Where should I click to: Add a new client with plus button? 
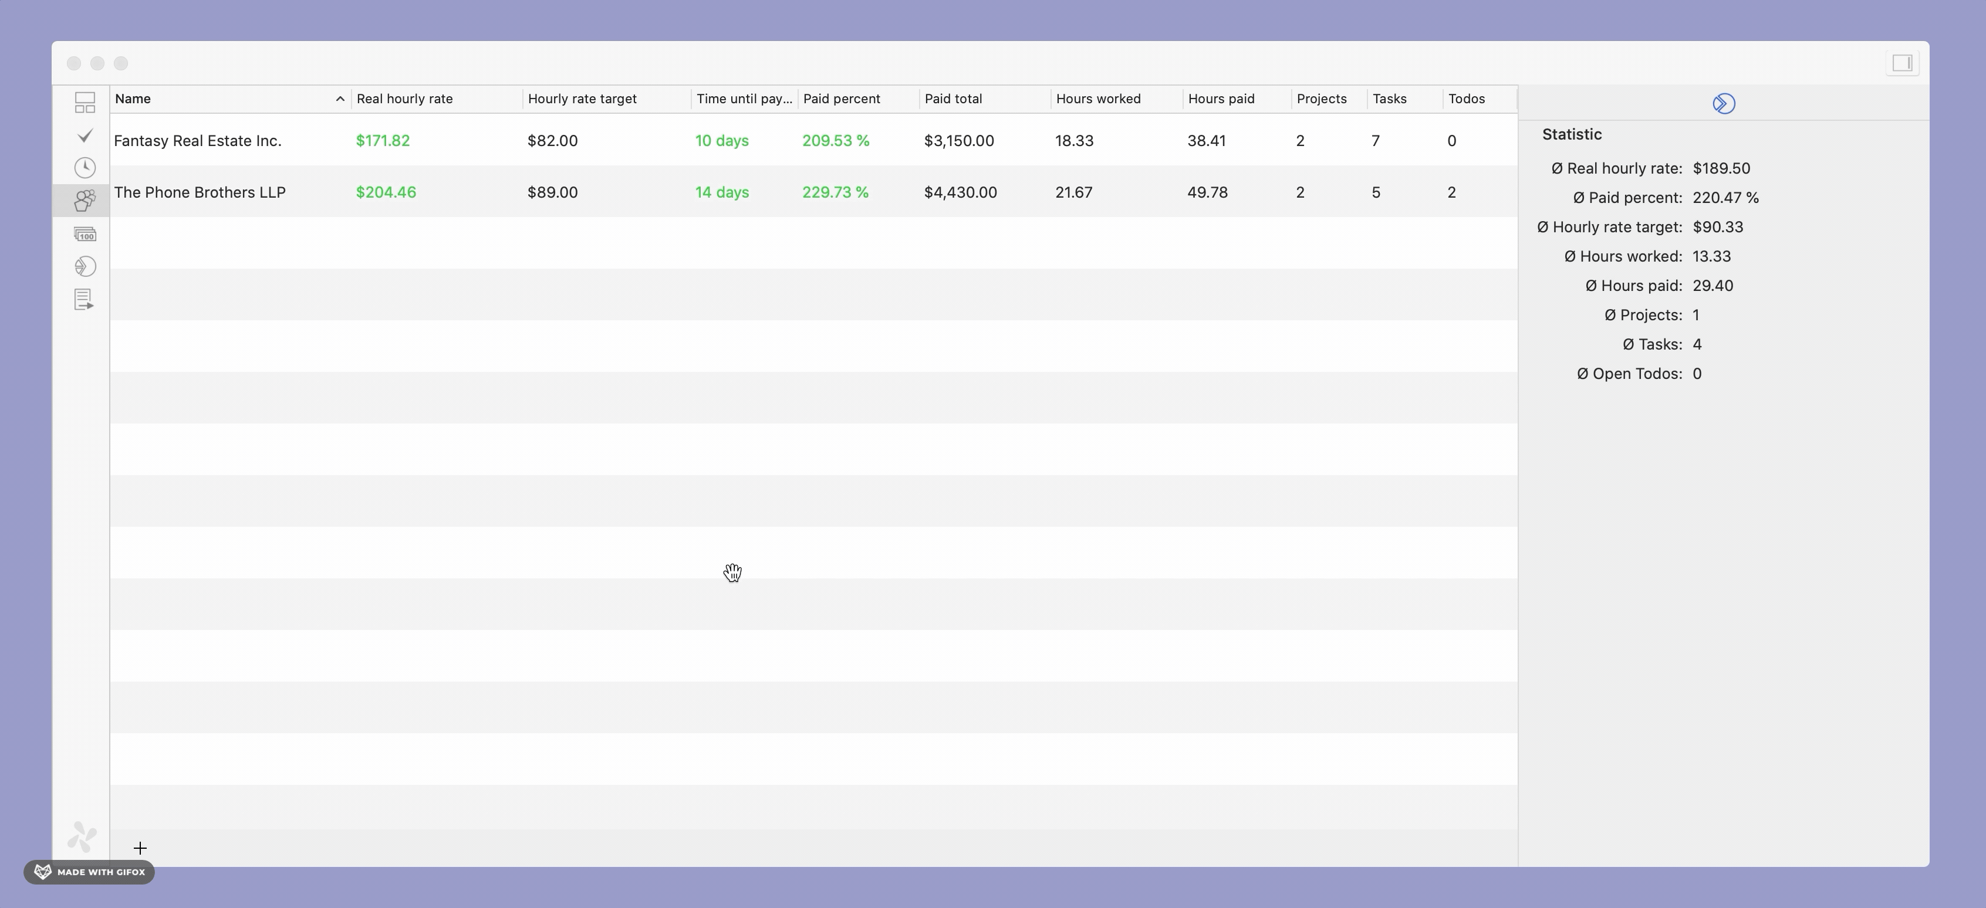click(140, 848)
